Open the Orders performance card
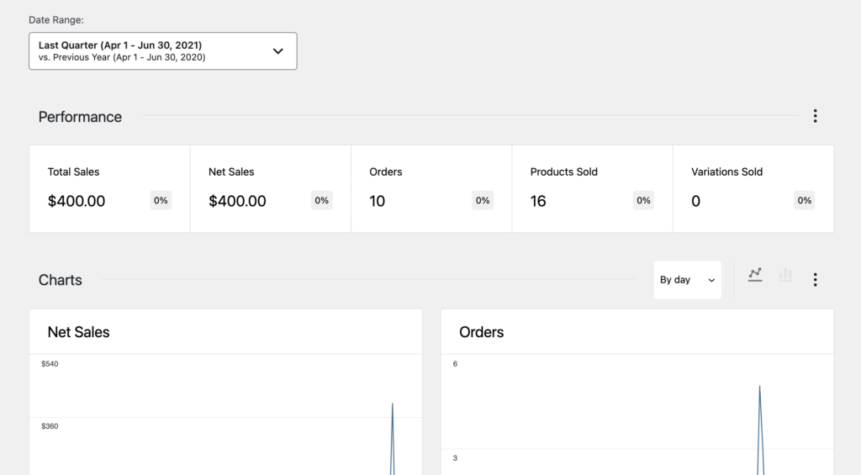The height and width of the screenshot is (475, 861). (430, 188)
